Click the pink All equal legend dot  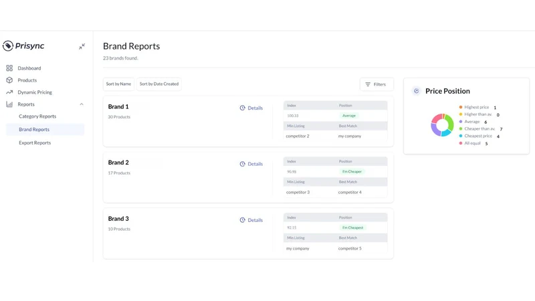click(461, 143)
